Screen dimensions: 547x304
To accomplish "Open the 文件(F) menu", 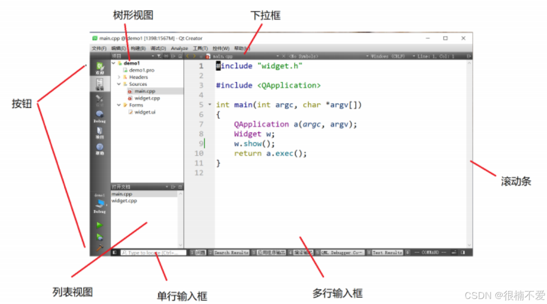I will [99, 48].
